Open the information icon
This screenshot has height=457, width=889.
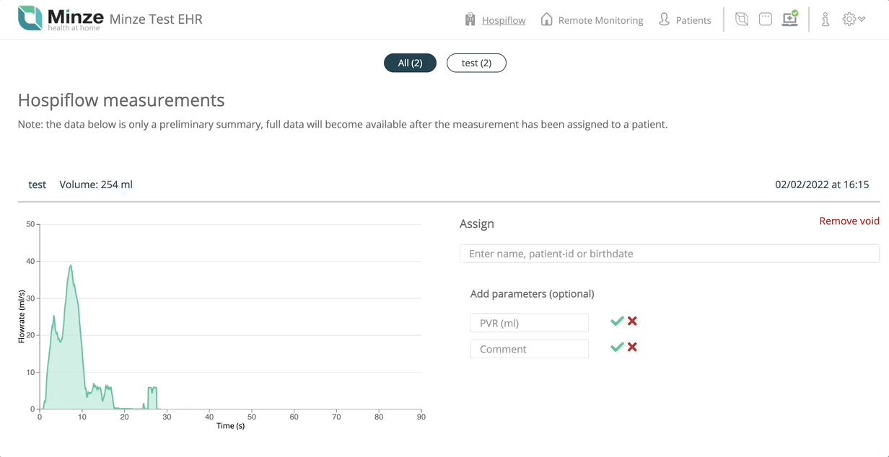click(825, 19)
